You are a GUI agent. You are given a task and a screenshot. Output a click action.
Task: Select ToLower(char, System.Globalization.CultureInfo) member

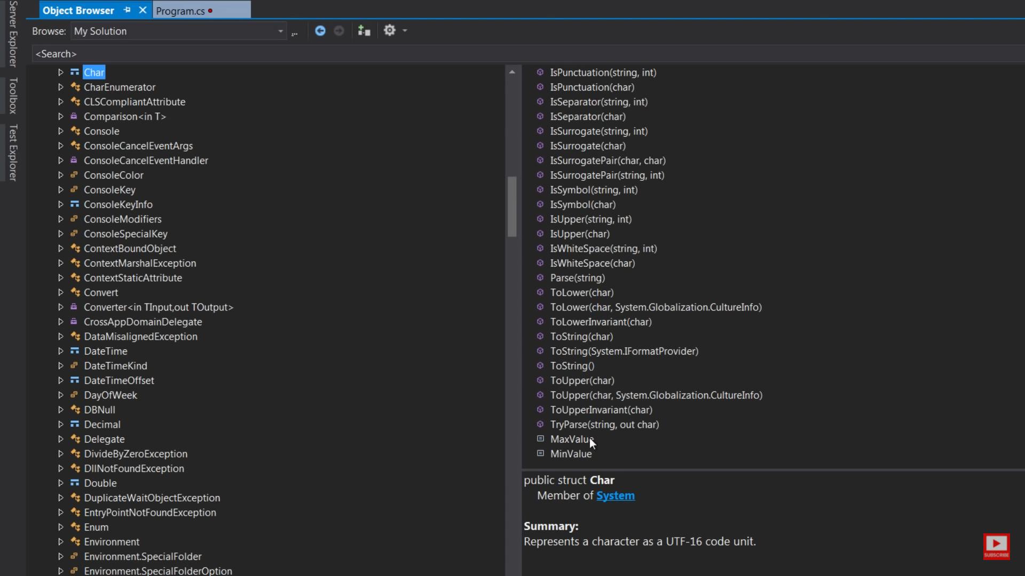click(x=656, y=307)
